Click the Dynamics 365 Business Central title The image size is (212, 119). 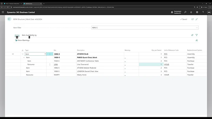click(x=21, y=12)
